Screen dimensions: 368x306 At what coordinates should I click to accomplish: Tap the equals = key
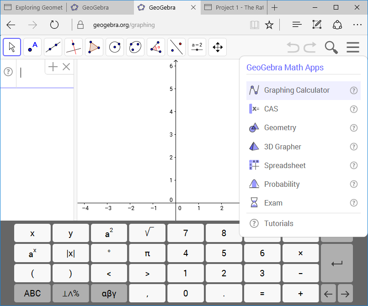(262, 293)
